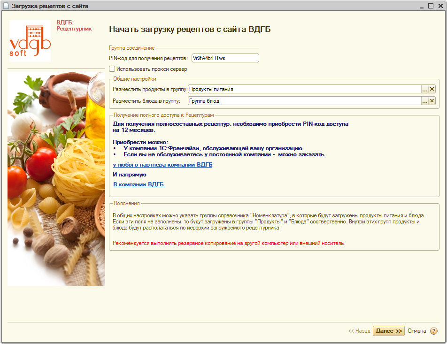Screen dimensions: 447x344
Task: Open link 'В компании ВДГБ.'
Action: pos(139,184)
